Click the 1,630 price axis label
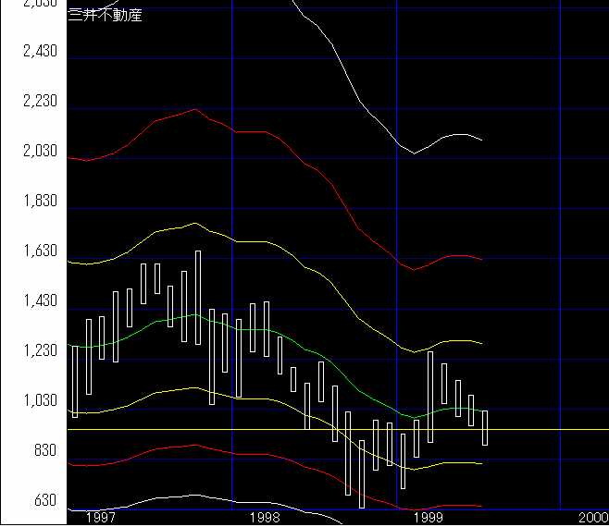 39,251
